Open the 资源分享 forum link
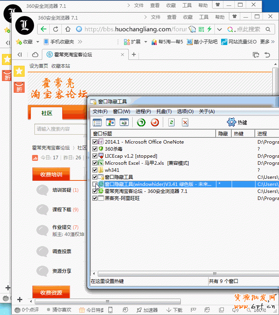This screenshot has height=315, width=279. 62,271
